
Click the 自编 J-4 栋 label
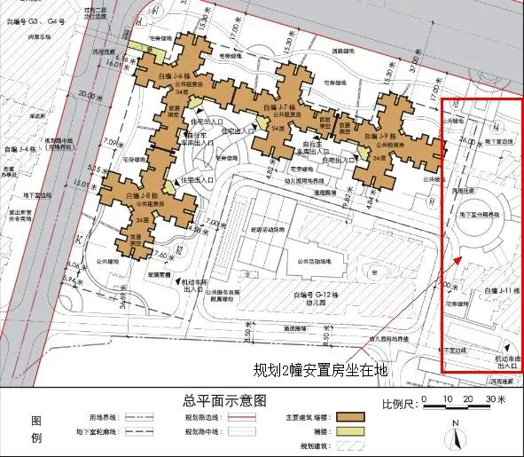point(20,150)
